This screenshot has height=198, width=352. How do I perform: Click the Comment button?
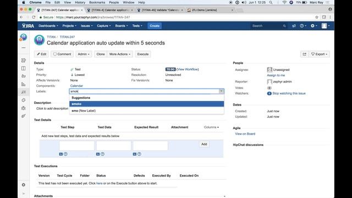tap(62, 54)
